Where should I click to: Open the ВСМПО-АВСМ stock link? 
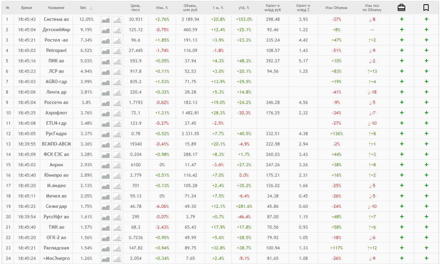pos(56,144)
